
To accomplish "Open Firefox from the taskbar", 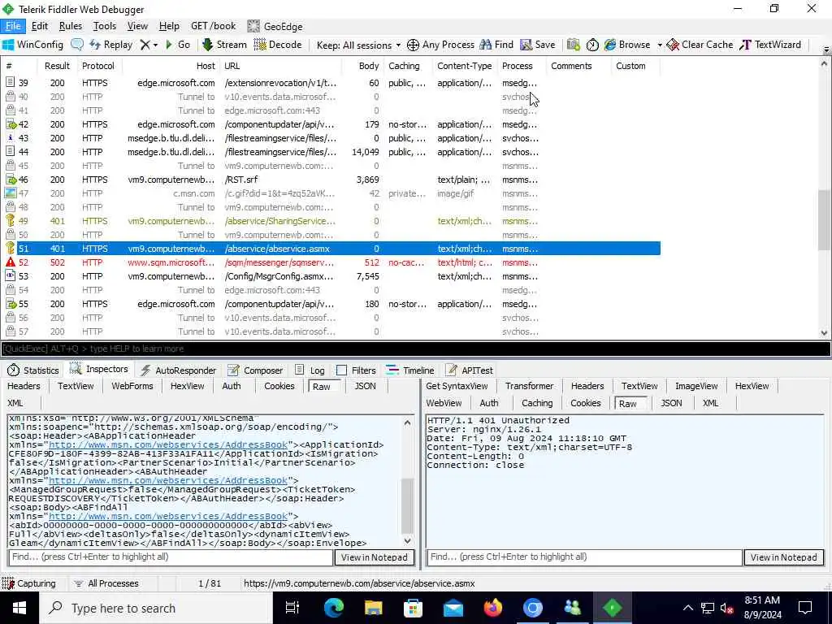I will pyautogui.click(x=493, y=608).
